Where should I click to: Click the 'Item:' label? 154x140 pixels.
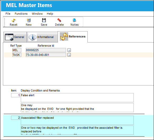[x=14, y=90]
